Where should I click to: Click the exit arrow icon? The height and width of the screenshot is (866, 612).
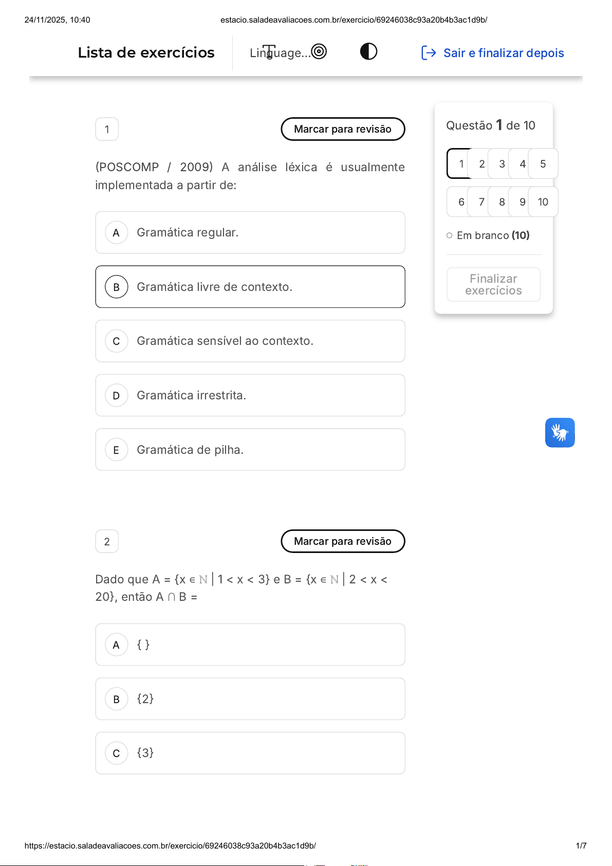428,52
